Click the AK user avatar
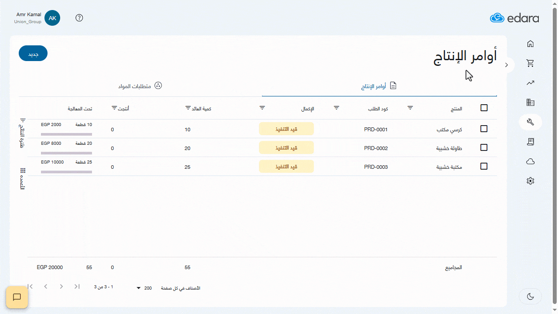 coord(52,18)
